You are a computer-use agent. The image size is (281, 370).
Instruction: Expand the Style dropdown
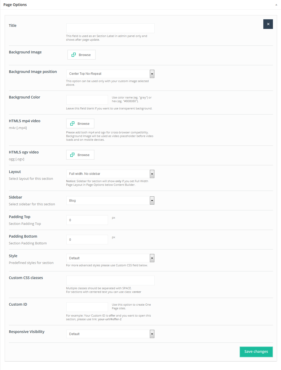[x=152, y=258]
